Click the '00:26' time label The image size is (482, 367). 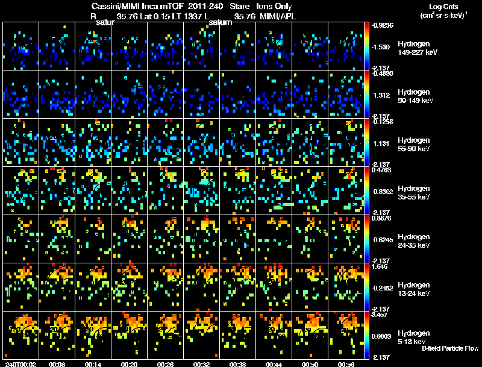[165, 364]
